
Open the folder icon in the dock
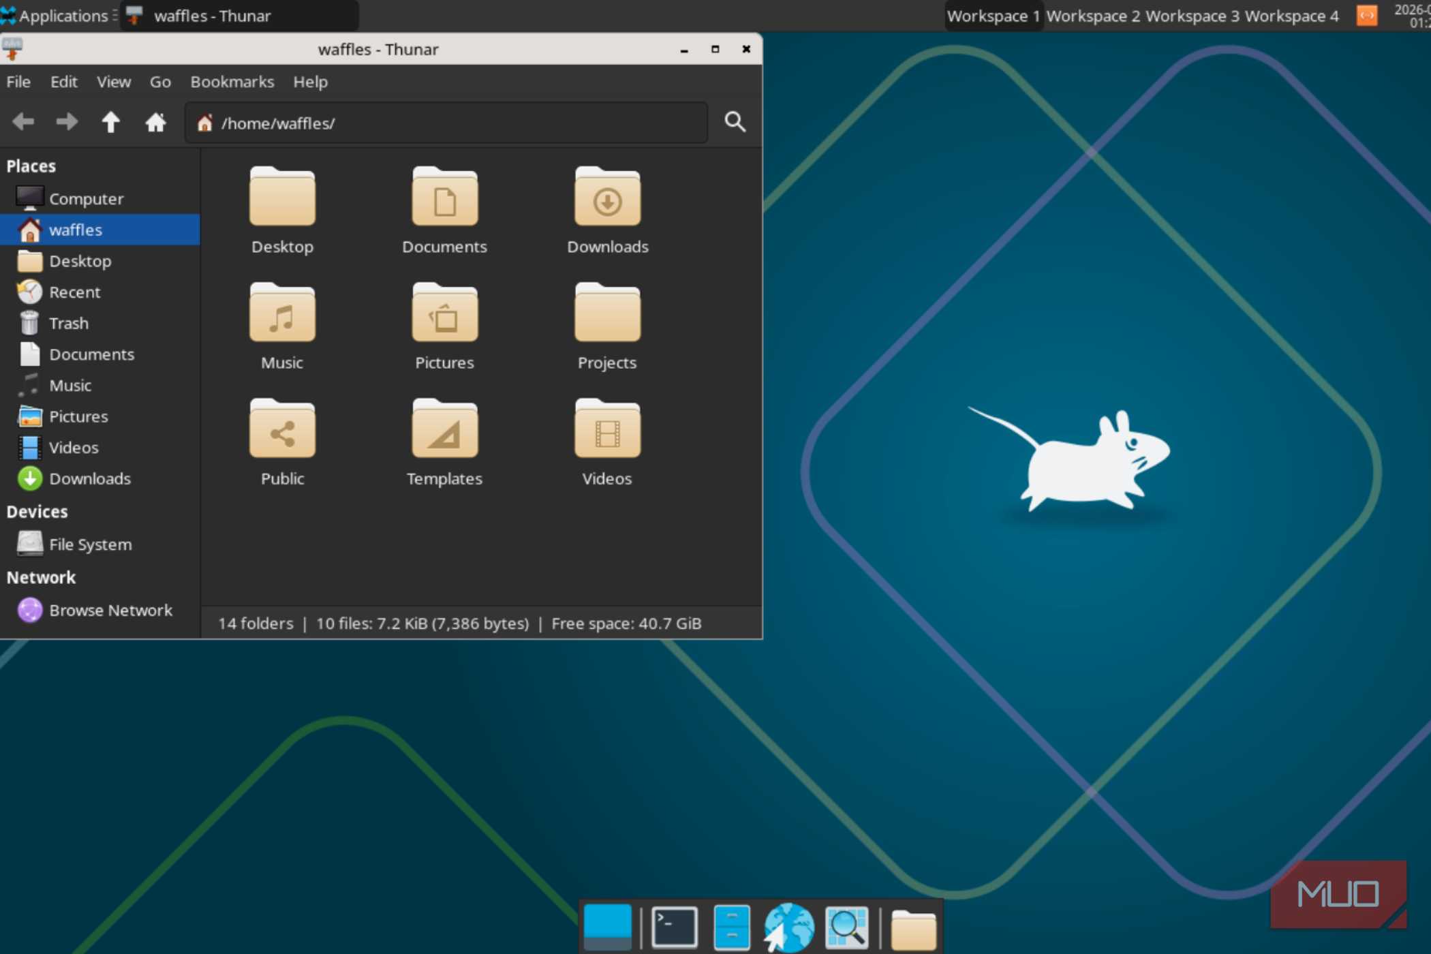(x=913, y=928)
